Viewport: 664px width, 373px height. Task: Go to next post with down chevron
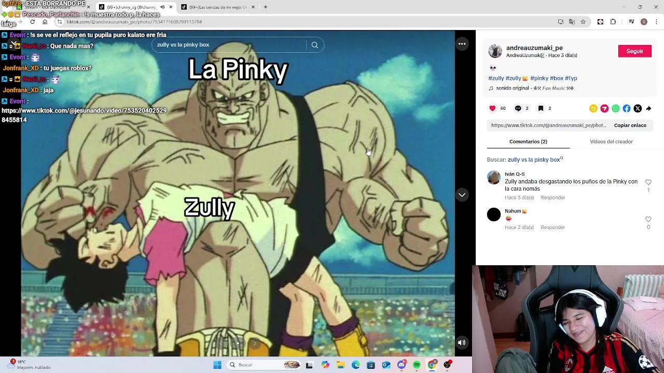pos(462,195)
